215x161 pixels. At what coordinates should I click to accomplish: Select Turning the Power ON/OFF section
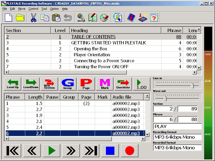click(x=101, y=67)
